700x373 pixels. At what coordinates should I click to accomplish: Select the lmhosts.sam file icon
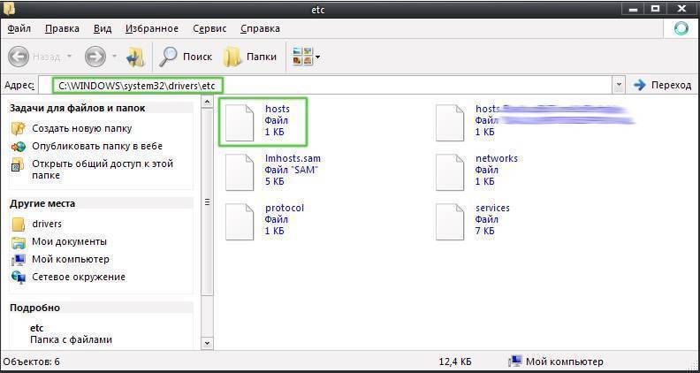[x=240, y=172]
